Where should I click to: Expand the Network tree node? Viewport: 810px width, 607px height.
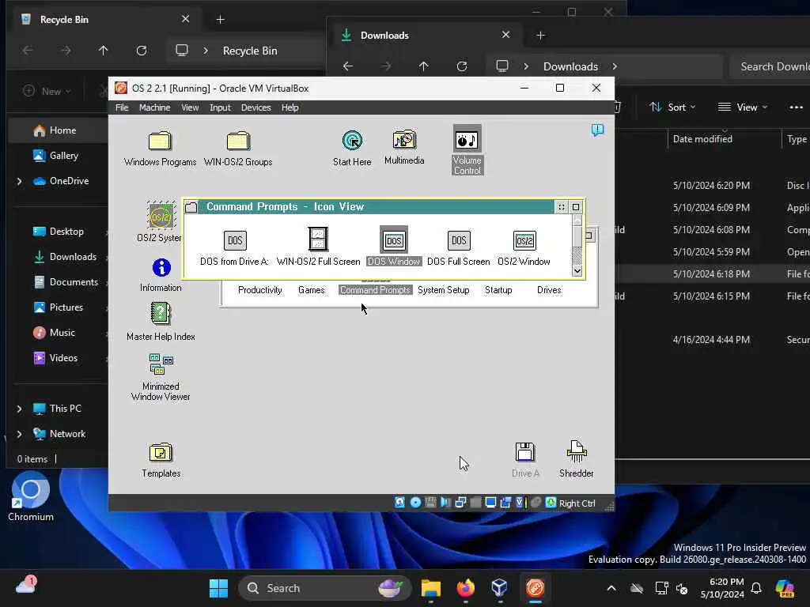(20, 434)
